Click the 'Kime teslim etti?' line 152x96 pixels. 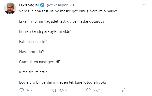coord(33,72)
